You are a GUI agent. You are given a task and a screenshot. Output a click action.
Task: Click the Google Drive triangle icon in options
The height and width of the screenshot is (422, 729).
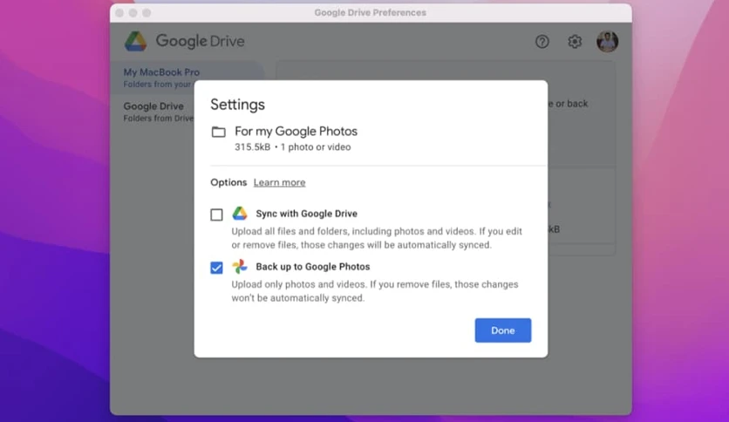tap(240, 214)
